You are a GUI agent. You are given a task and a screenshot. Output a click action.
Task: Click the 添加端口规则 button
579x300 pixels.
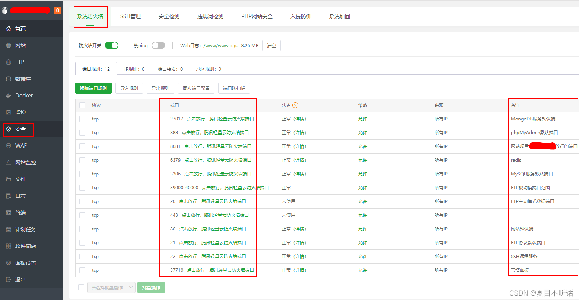point(93,88)
